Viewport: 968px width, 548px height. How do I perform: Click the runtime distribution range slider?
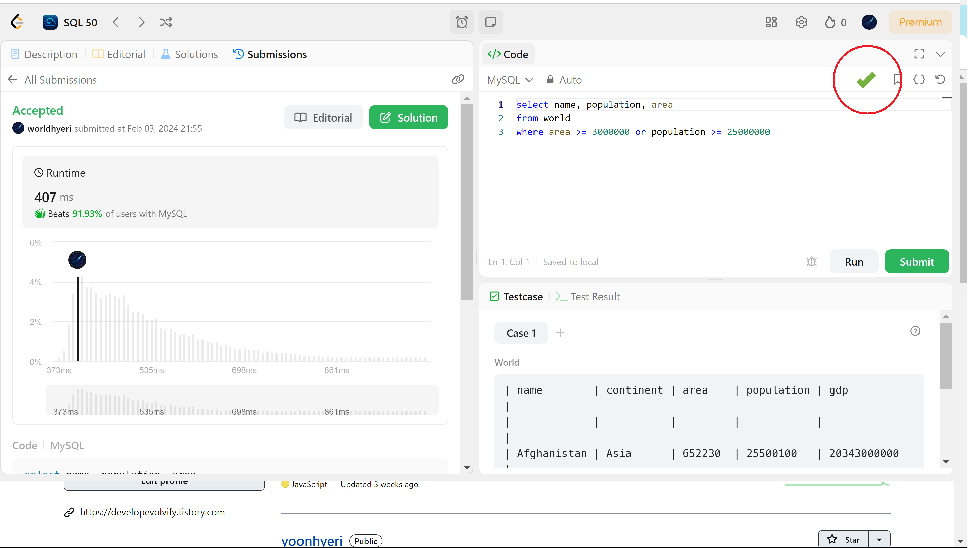point(242,401)
